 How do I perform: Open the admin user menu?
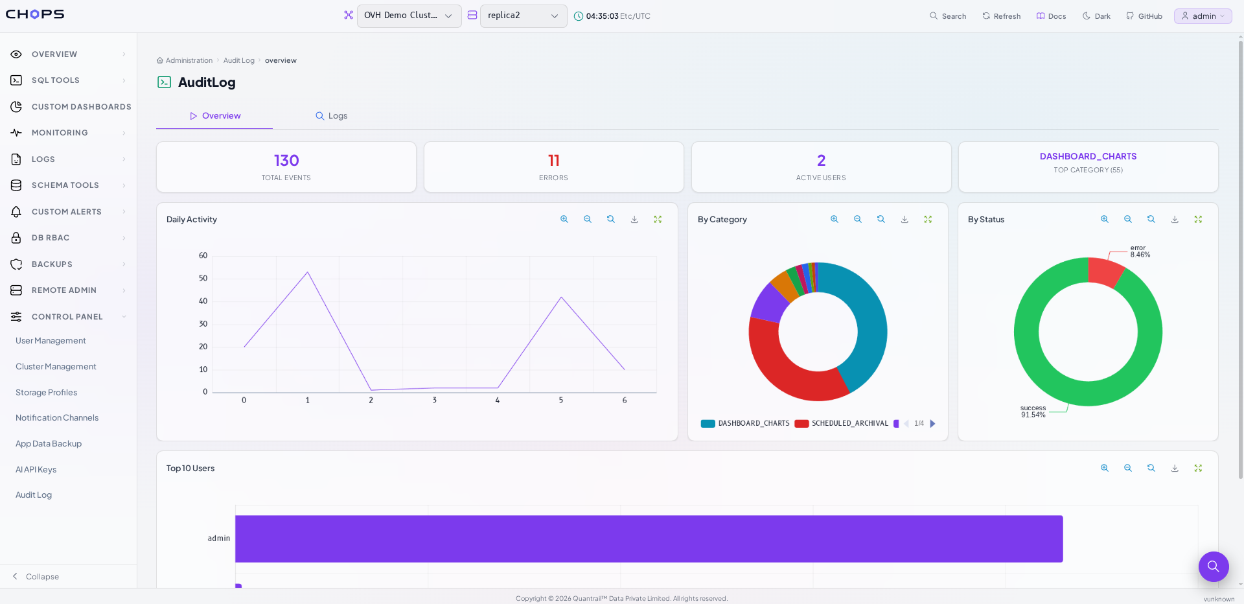pos(1203,16)
